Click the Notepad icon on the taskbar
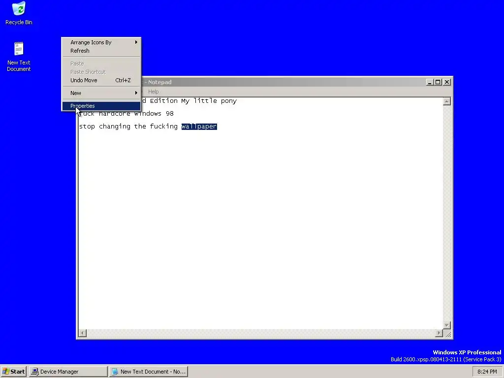The image size is (504, 378). [115, 372]
